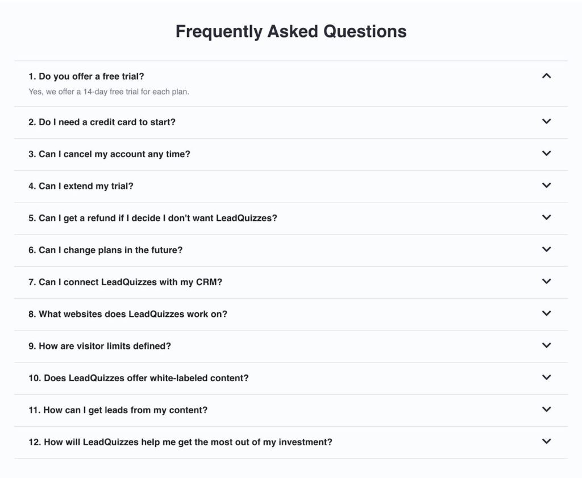Click the 14-day free trial answer text
Image resolution: width=582 pixels, height=478 pixels.
click(109, 92)
